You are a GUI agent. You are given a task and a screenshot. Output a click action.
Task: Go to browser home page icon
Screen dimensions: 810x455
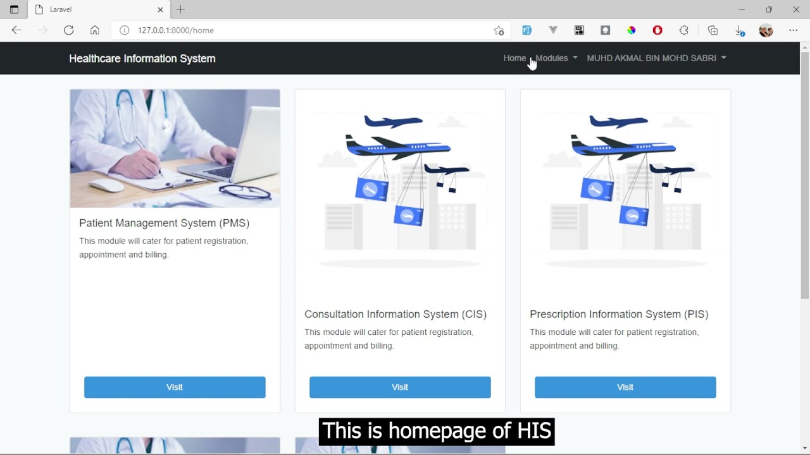click(94, 30)
